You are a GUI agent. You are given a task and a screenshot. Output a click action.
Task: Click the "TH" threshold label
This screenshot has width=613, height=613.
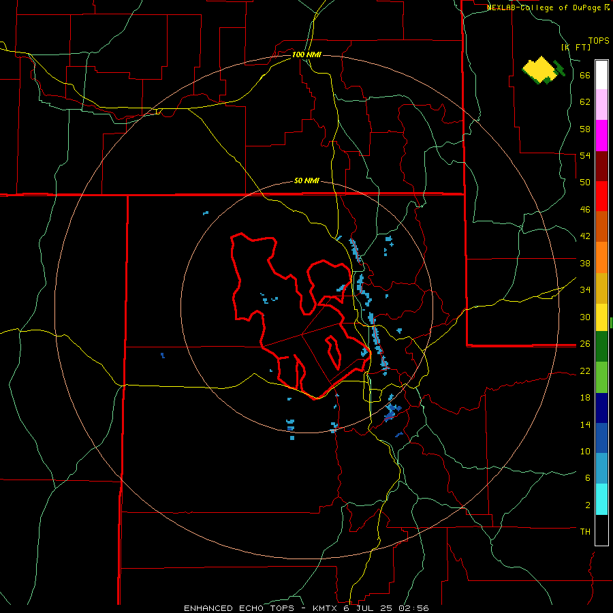point(585,532)
